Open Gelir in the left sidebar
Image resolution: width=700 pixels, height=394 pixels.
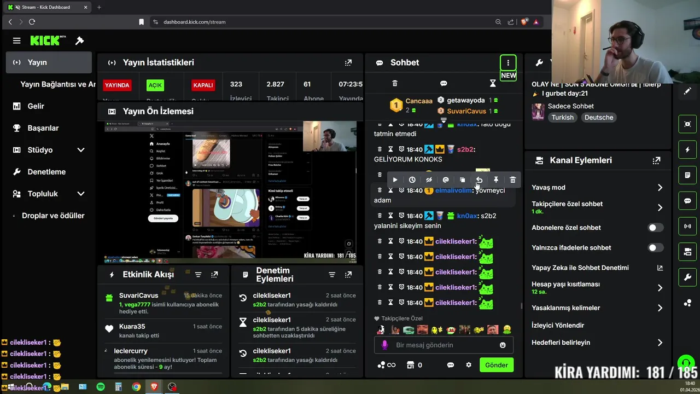point(49,106)
